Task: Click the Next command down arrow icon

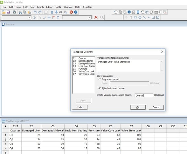Action: coord(56,12)
